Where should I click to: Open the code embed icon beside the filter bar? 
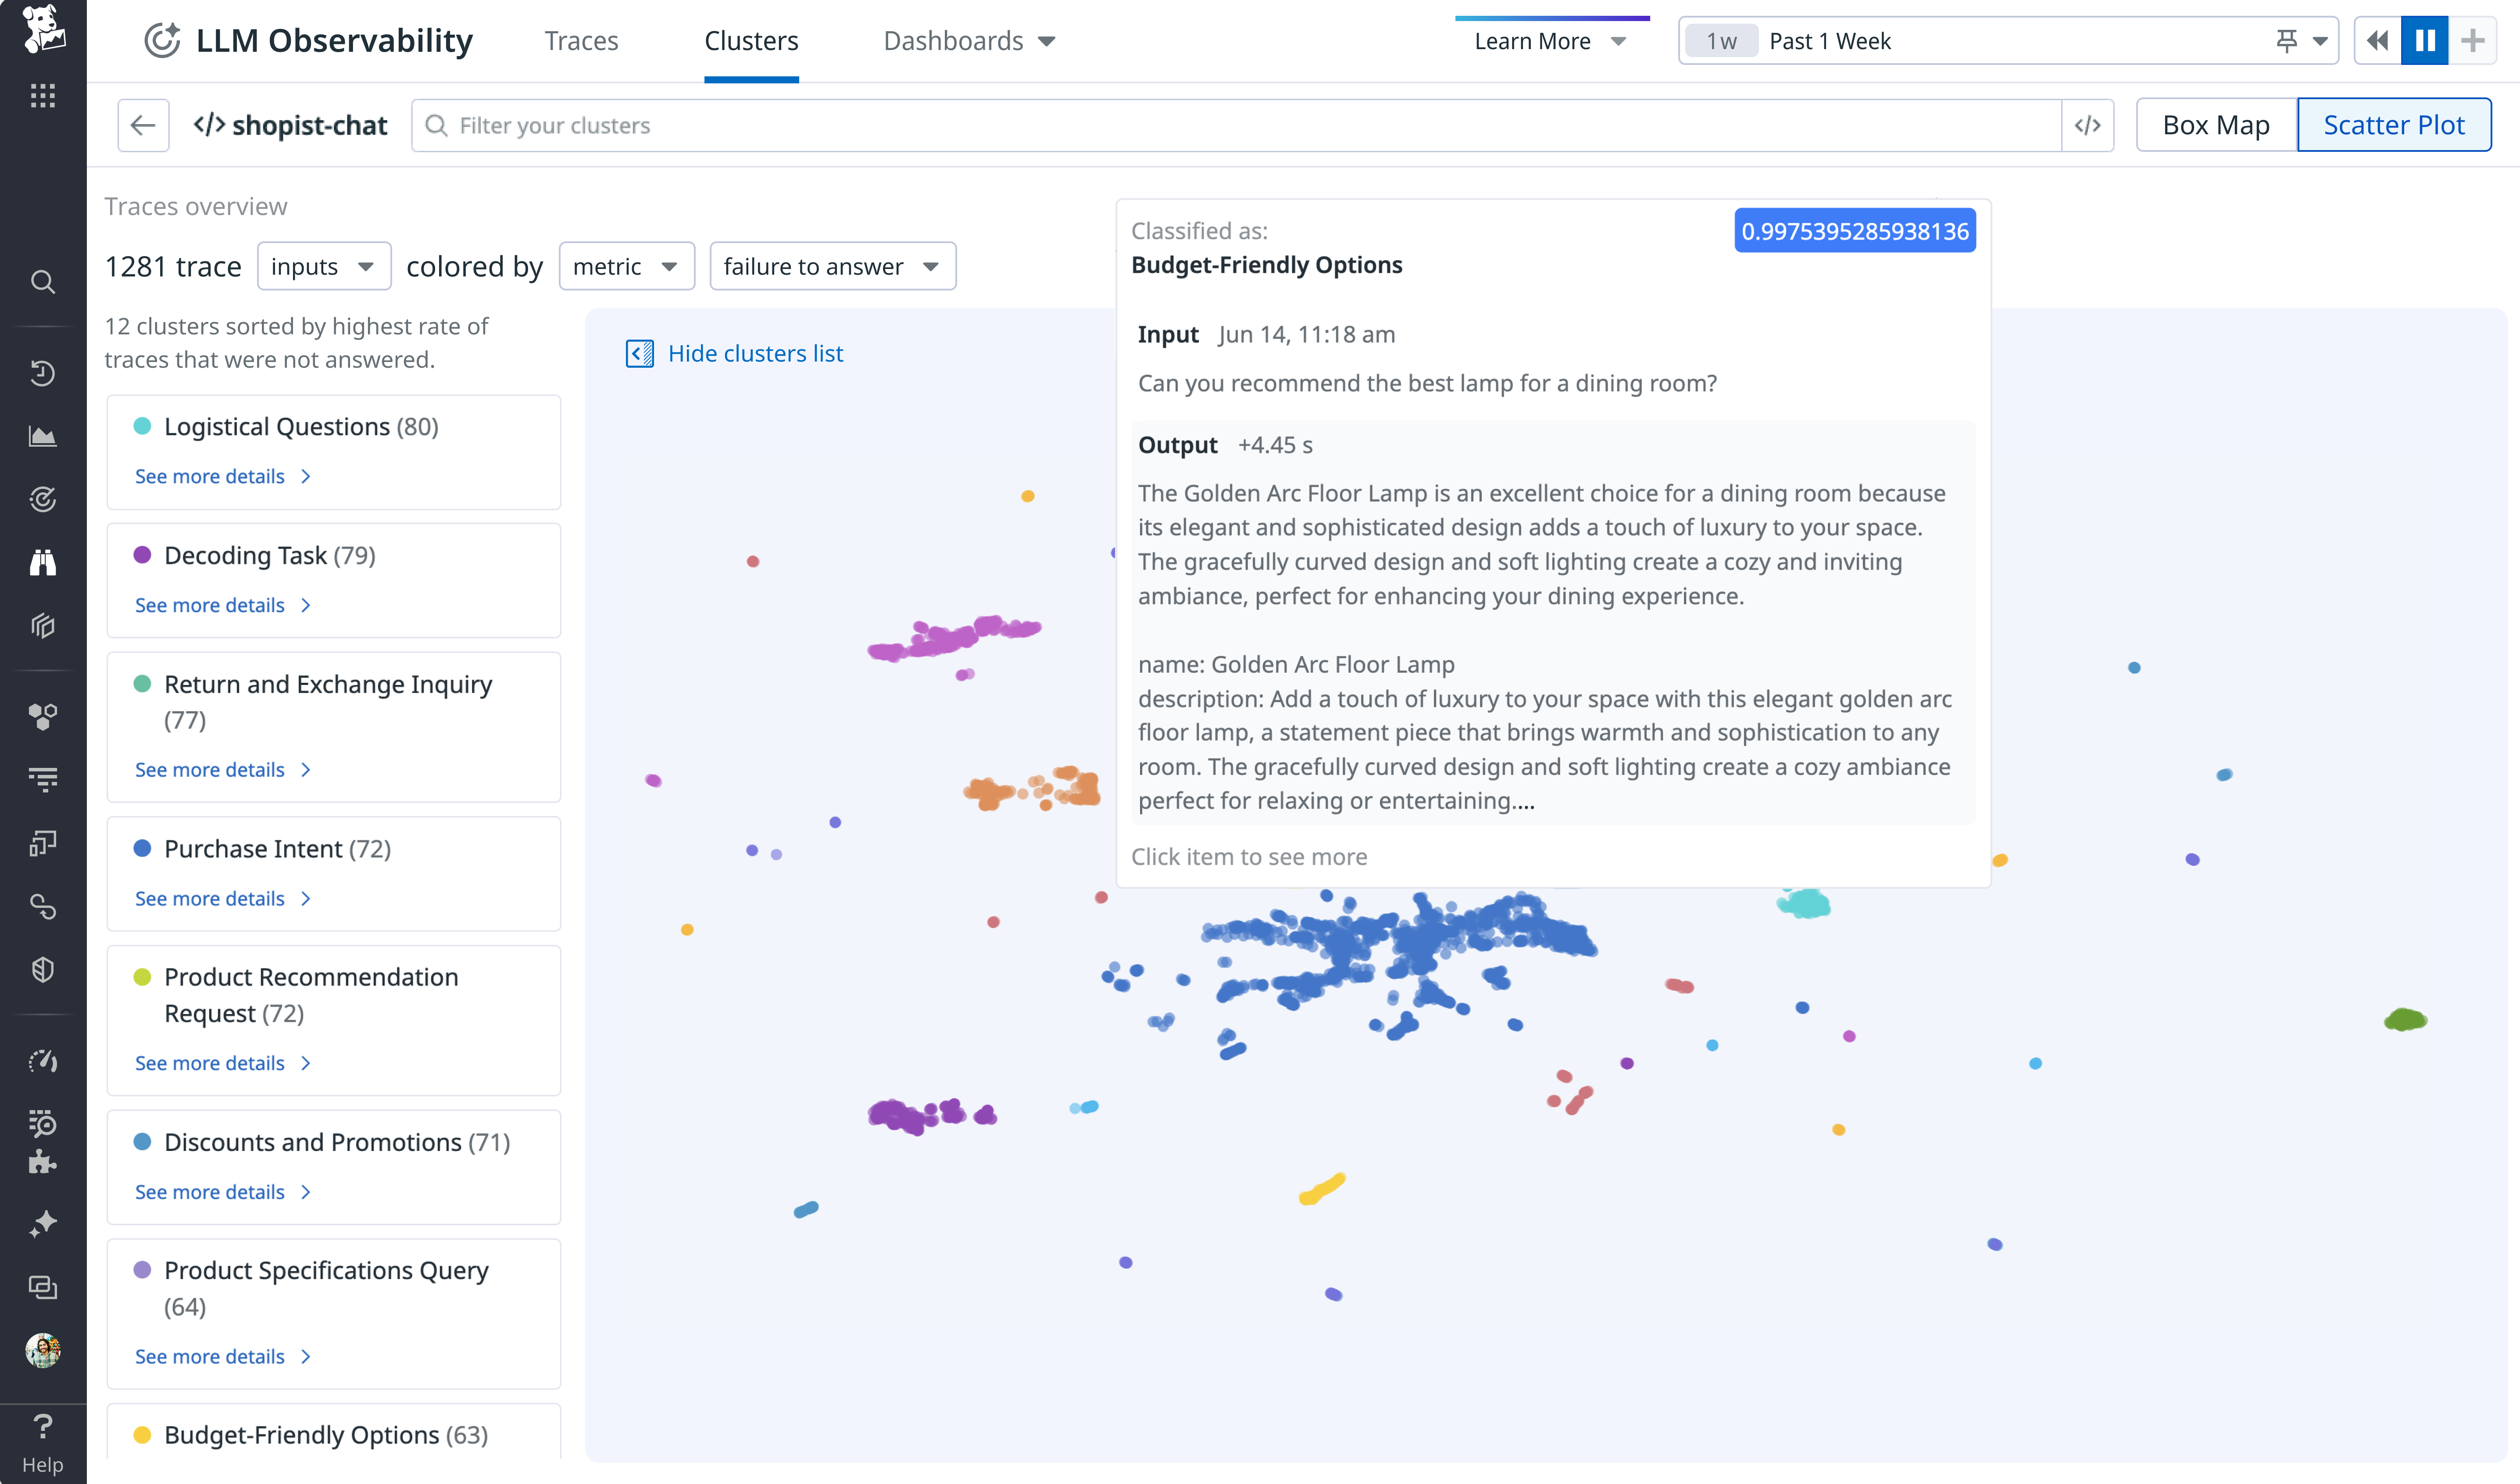tap(2088, 125)
